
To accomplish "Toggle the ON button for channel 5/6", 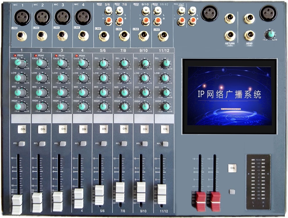I will pyautogui.click(x=103, y=129).
